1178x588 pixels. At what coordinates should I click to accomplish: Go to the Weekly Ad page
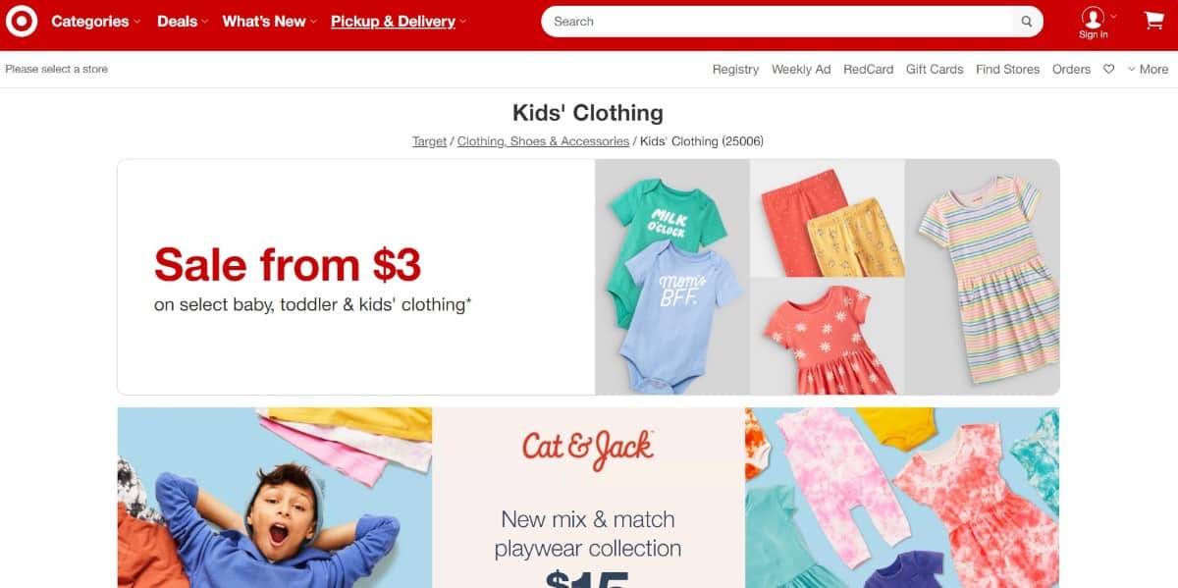801,70
